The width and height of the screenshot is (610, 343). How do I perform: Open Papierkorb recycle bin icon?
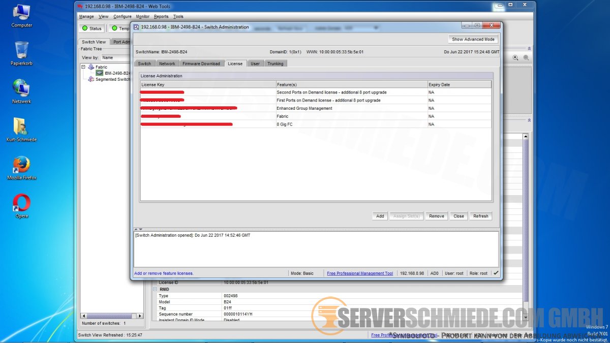21,51
